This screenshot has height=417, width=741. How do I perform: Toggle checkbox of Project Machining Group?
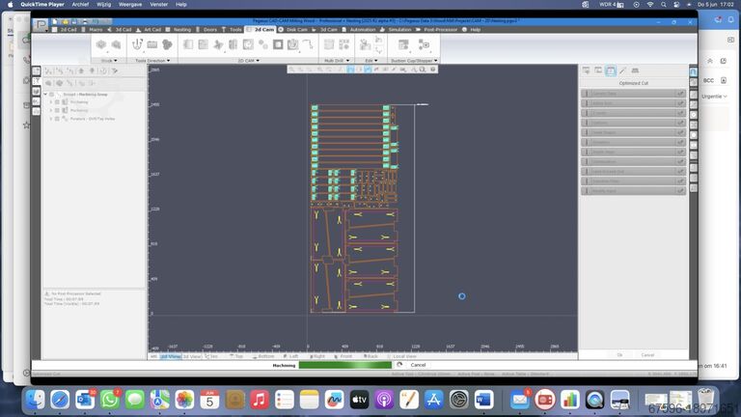(51, 94)
